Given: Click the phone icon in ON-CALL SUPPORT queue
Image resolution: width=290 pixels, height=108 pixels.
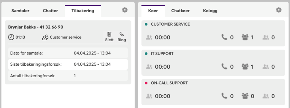Looking at the screenshot, I should (x=224, y=96).
